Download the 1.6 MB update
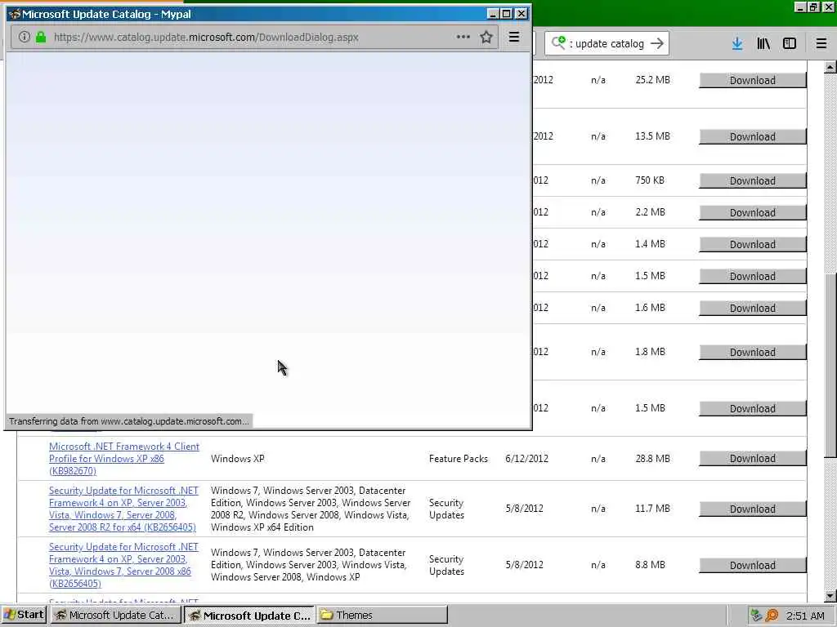Screen dimensions: 837x627 [752, 308]
